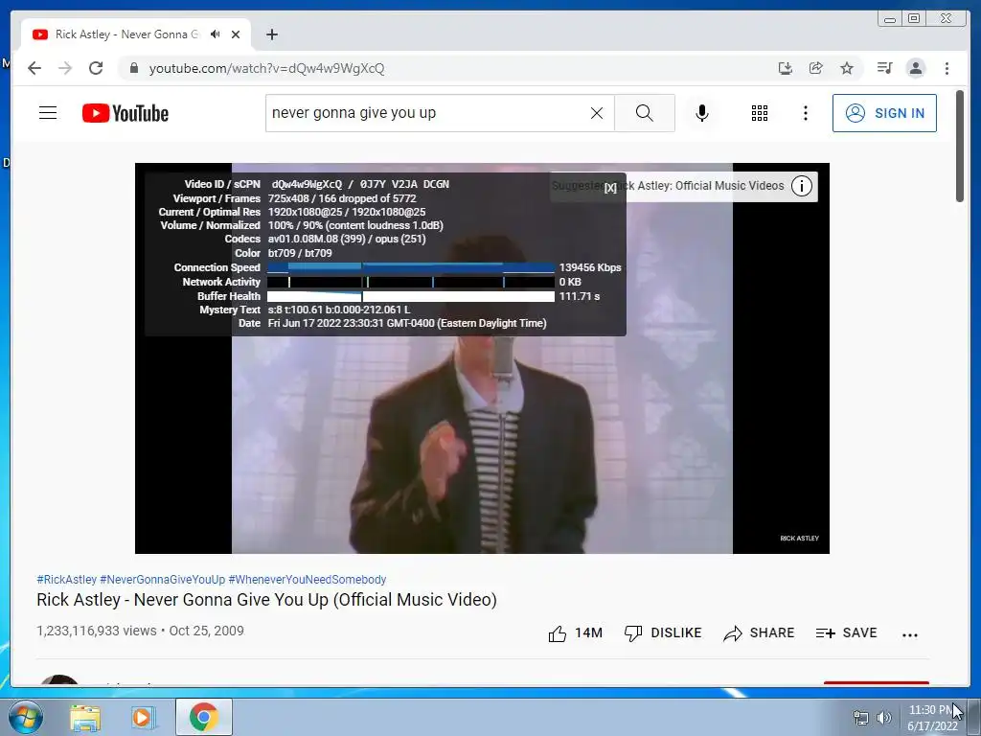Click the system volume tray icon

tap(884, 718)
